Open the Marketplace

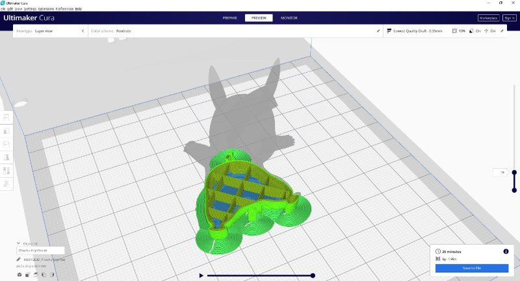489,18
